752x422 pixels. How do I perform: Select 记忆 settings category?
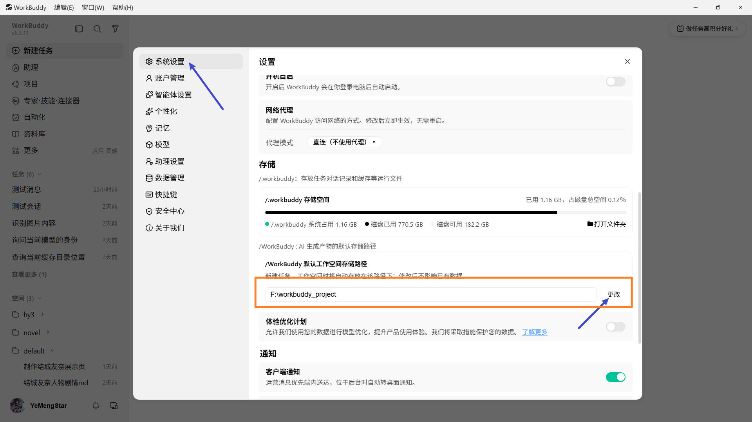[191, 128]
